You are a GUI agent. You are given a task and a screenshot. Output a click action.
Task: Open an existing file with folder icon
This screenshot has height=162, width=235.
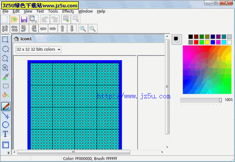pyautogui.click(x=15, y=19)
